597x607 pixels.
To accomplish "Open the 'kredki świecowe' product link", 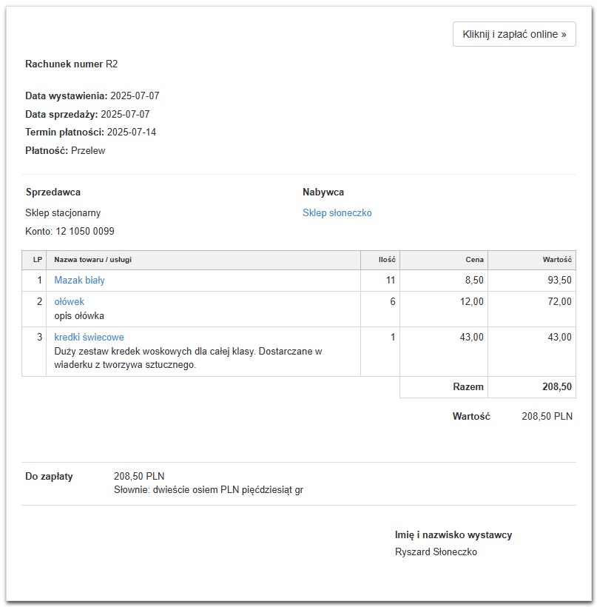I will pos(89,338).
